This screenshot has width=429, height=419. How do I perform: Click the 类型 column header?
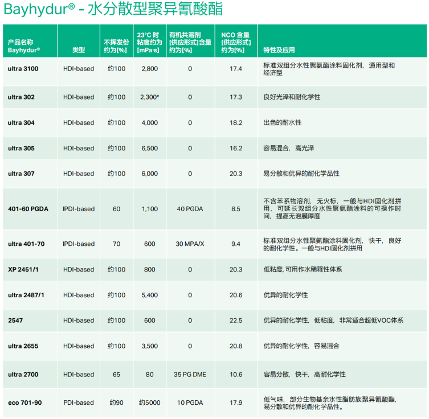79,50
